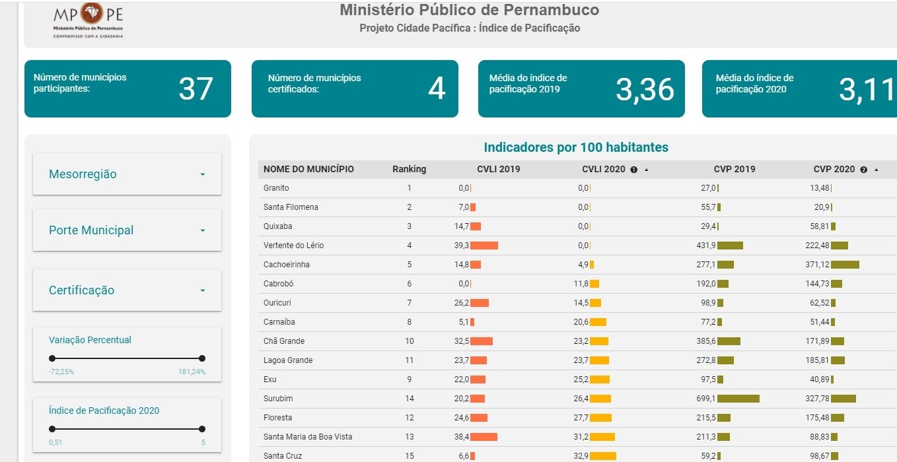Click the Número de municípios participantes card
897x462 pixels.
[127, 88]
